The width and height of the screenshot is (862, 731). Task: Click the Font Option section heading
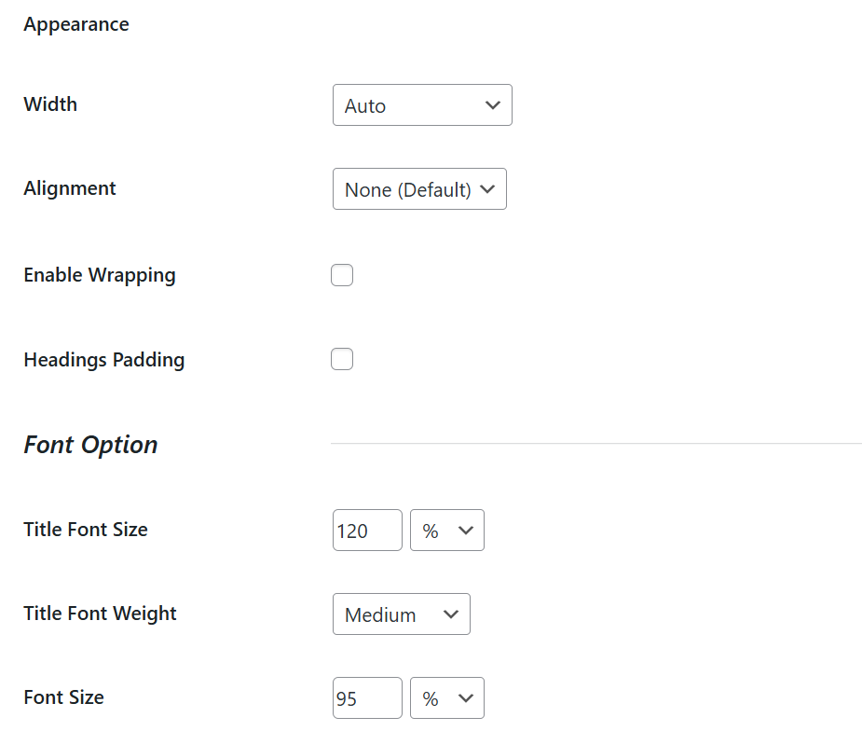(x=90, y=445)
